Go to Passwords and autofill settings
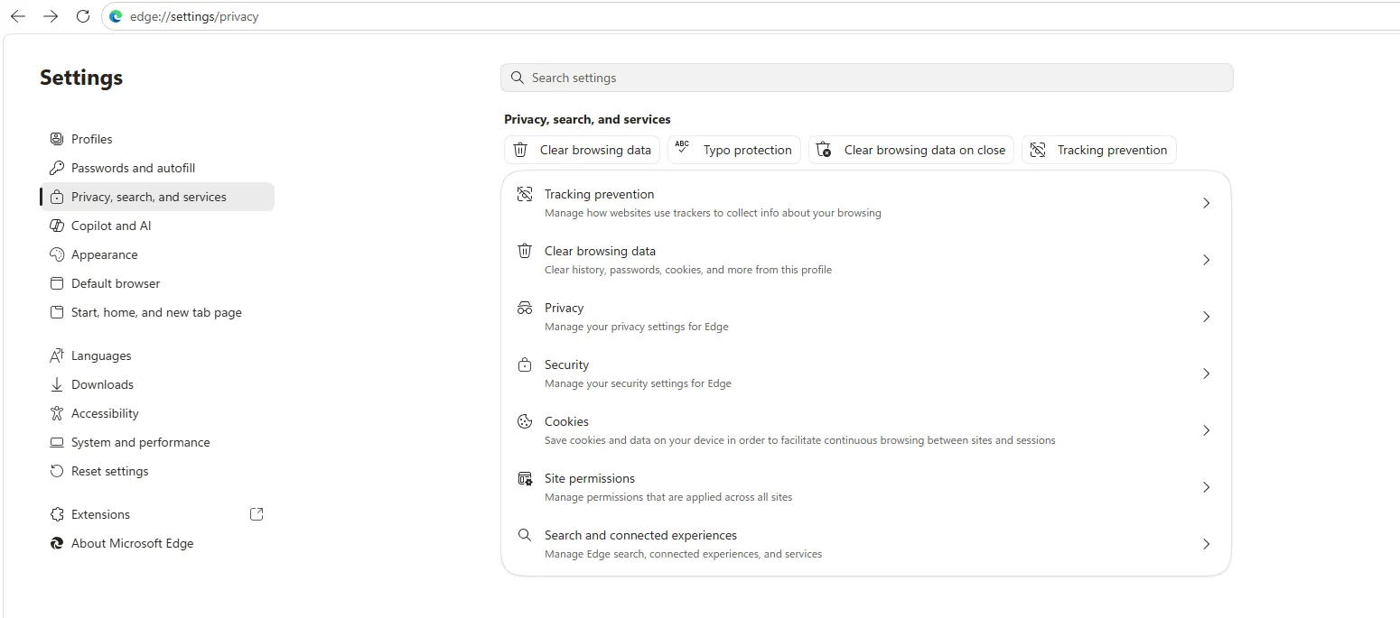This screenshot has width=1400, height=618. tap(158, 168)
